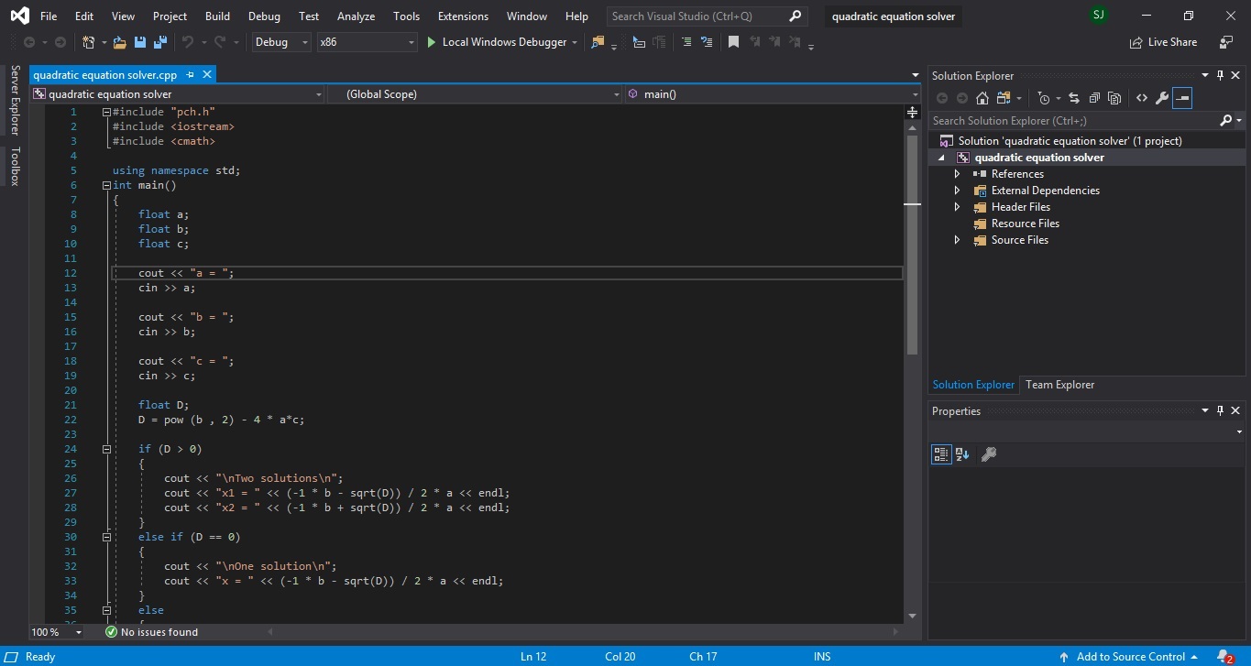The width and height of the screenshot is (1251, 666).
Task: Expand the Source Files folder
Action: tap(958, 240)
